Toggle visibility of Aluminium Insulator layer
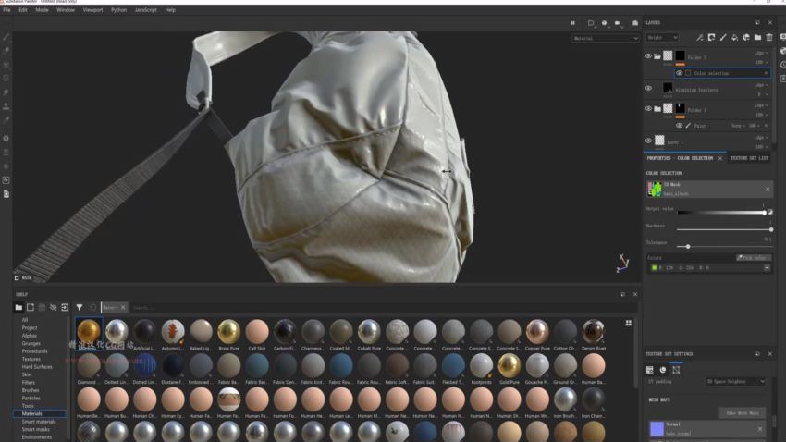786x442 pixels. point(648,89)
